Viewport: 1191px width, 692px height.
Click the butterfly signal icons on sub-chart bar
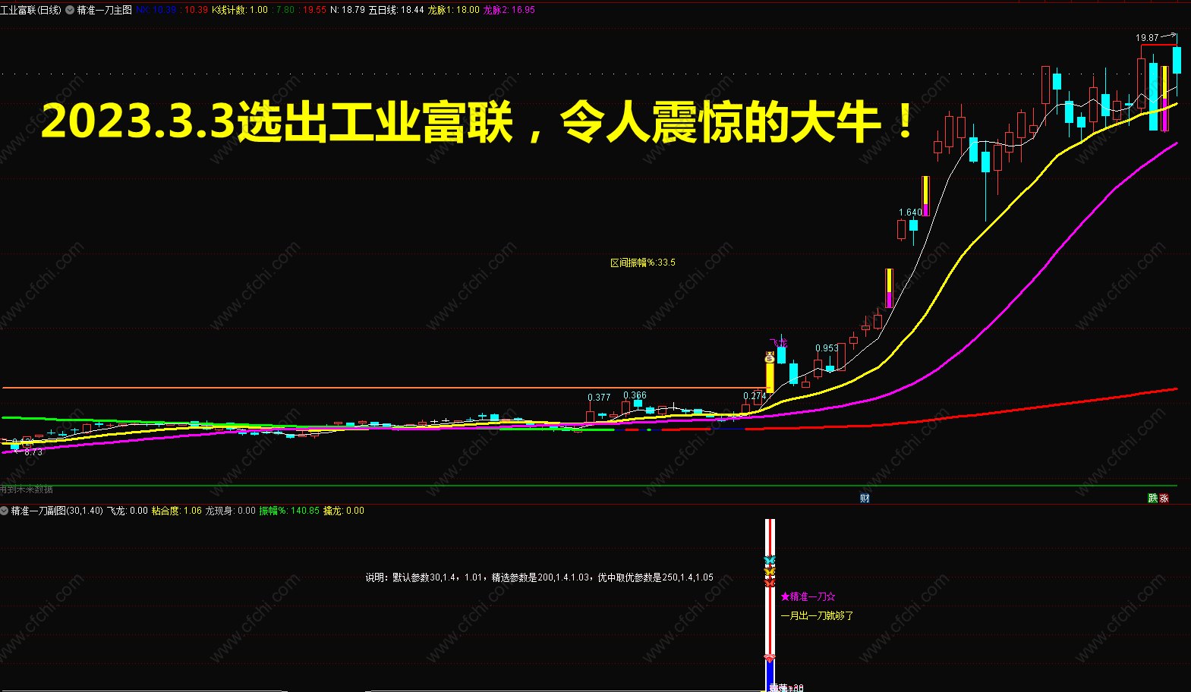coord(770,571)
